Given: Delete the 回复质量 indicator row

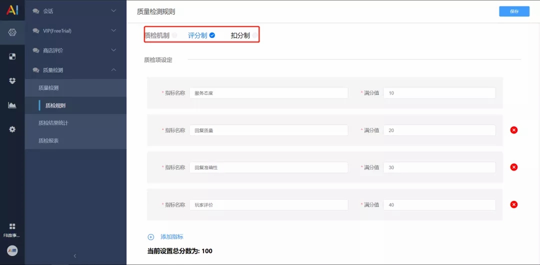Looking at the screenshot, I should pyautogui.click(x=514, y=130).
